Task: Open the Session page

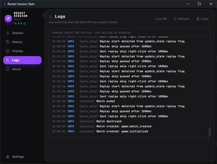Action: 22,33
